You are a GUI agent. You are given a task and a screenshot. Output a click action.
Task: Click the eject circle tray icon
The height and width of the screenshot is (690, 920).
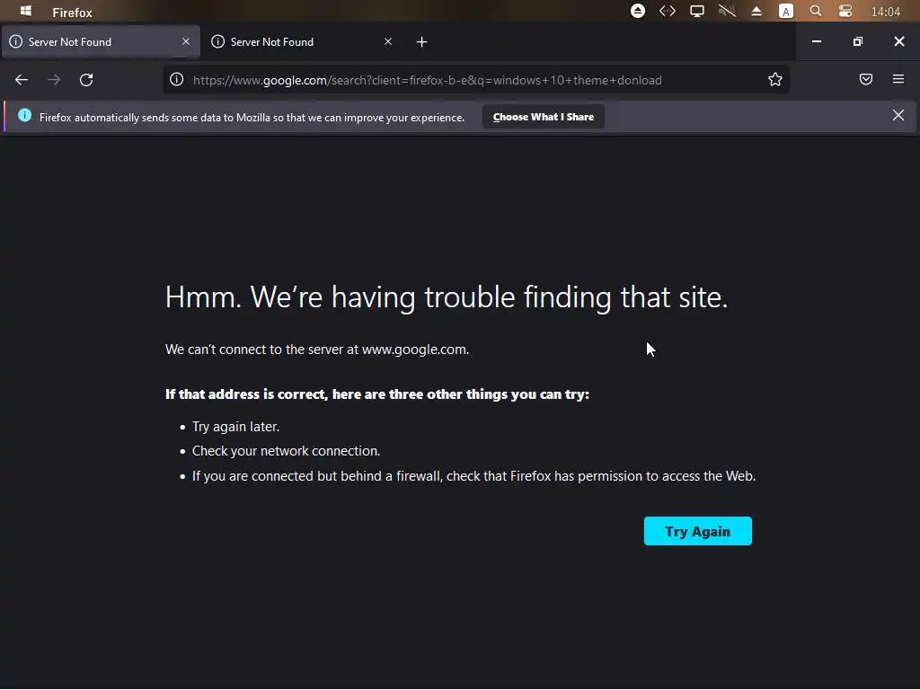[638, 11]
